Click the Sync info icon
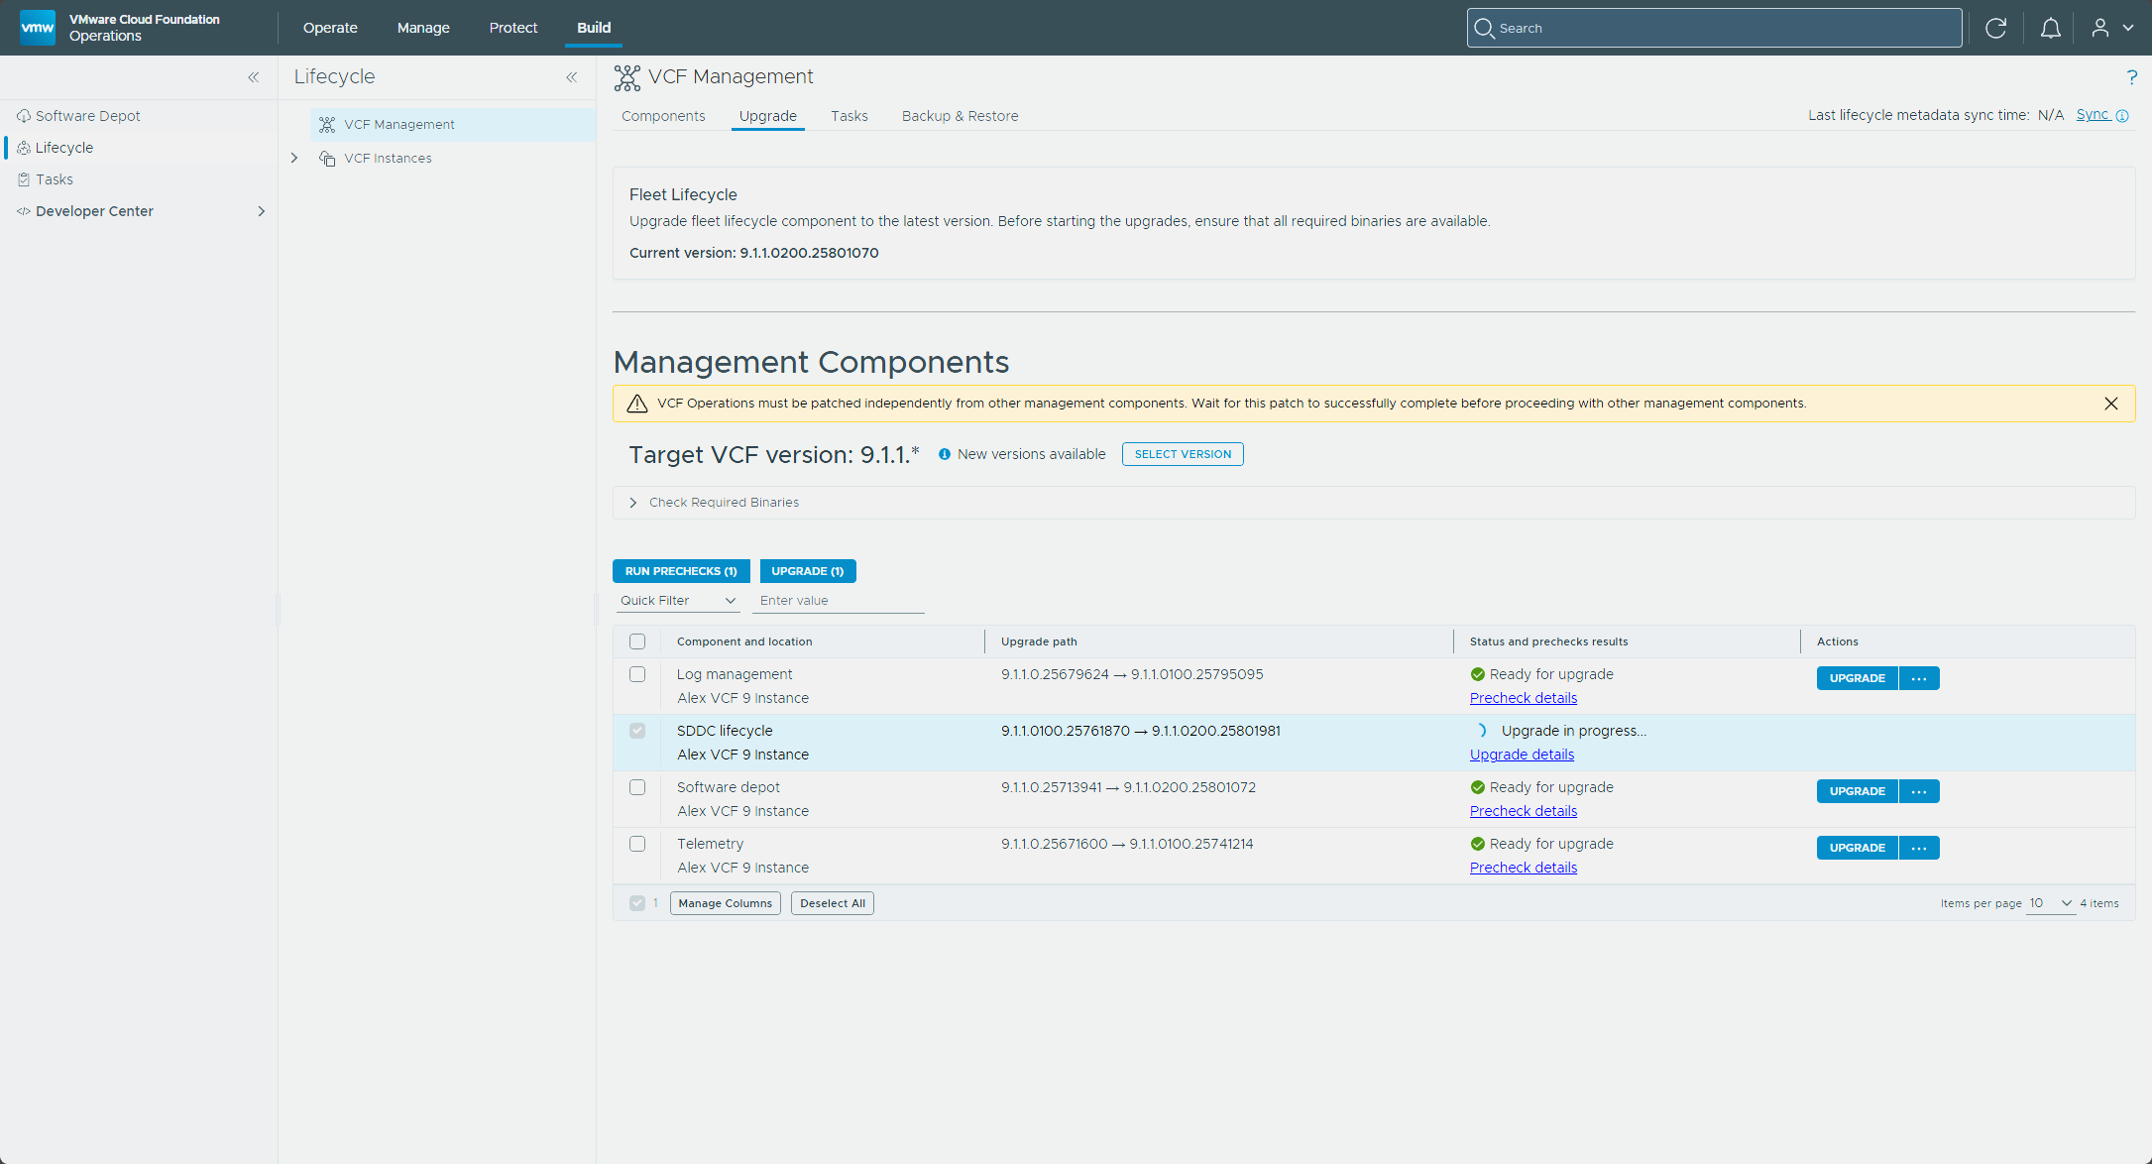Viewport: 2152px width, 1164px height. coord(2122,116)
